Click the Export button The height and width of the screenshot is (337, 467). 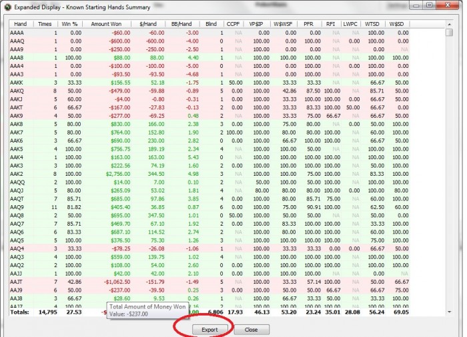(x=210, y=330)
